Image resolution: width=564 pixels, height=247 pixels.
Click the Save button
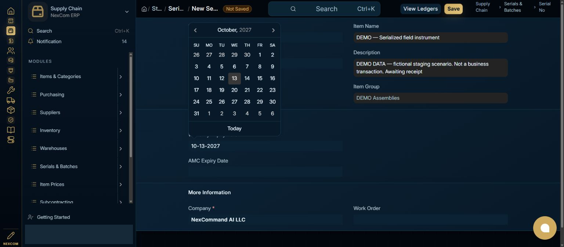point(453,9)
